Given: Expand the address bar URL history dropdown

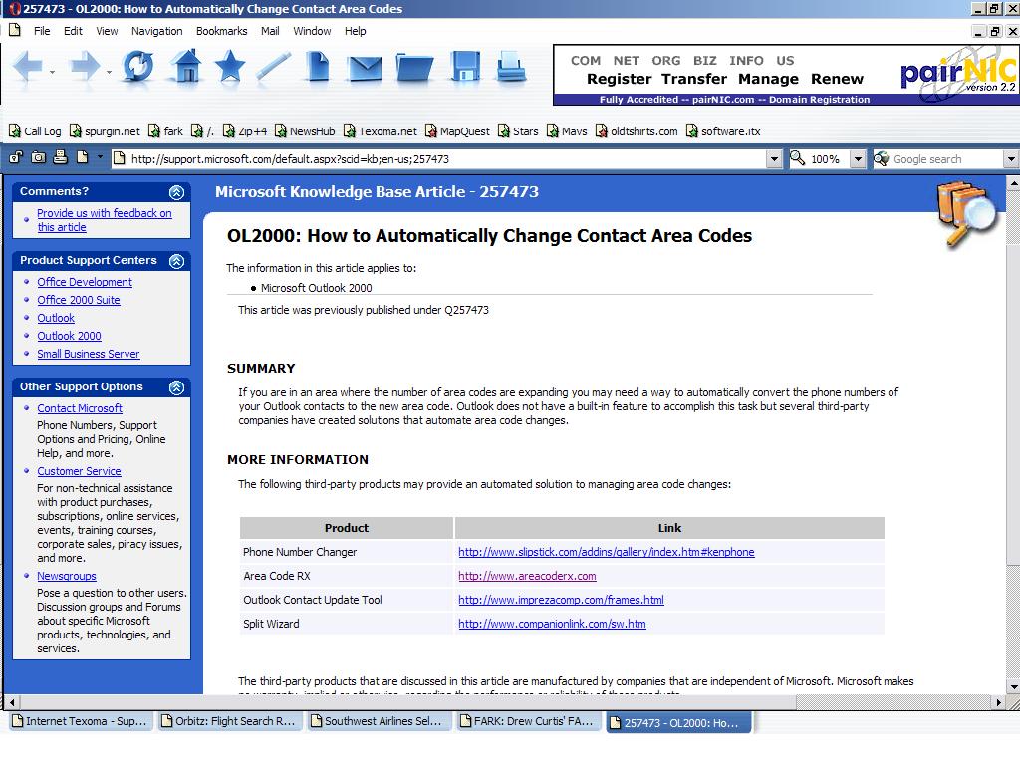Looking at the screenshot, I should pos(774,159).
